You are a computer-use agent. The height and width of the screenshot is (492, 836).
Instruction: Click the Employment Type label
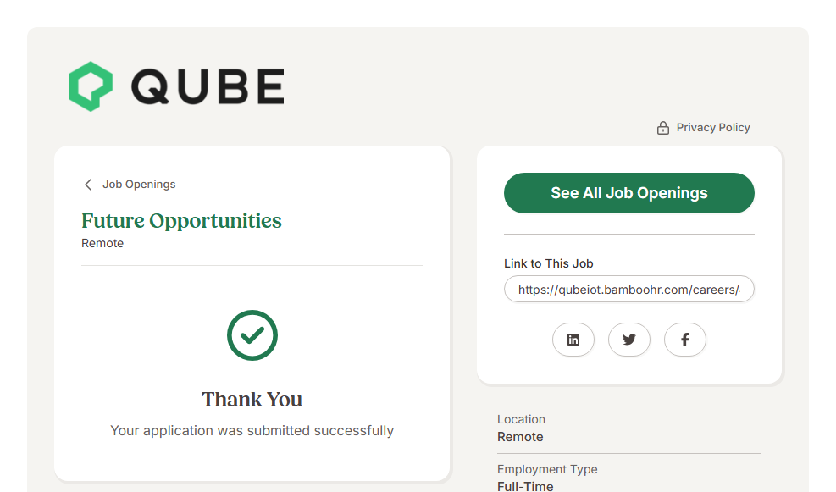tap(547, 469)
